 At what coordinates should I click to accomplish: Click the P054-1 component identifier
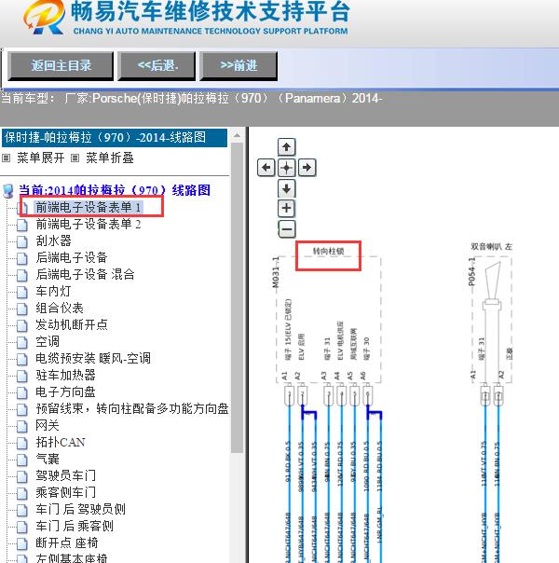(x=471, y=272)
